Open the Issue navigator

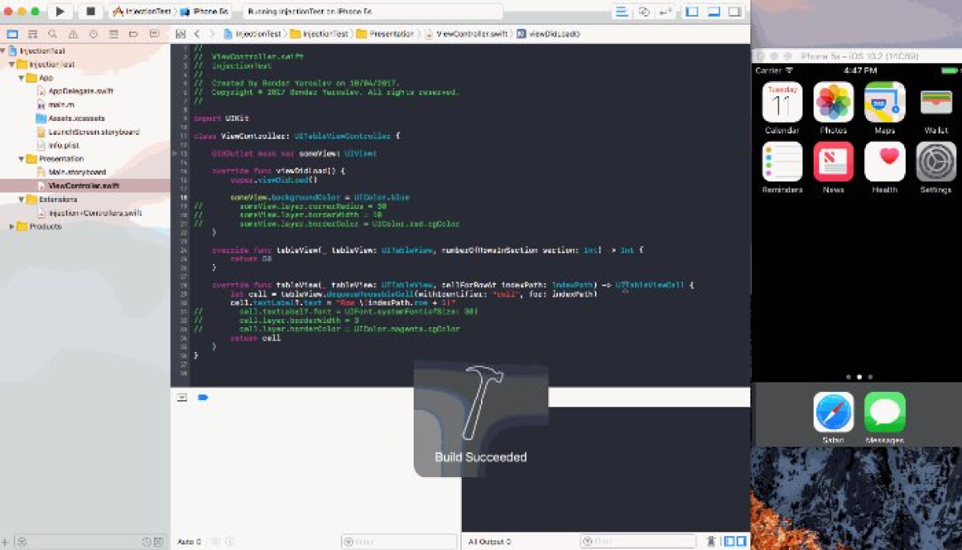[74, 34]
